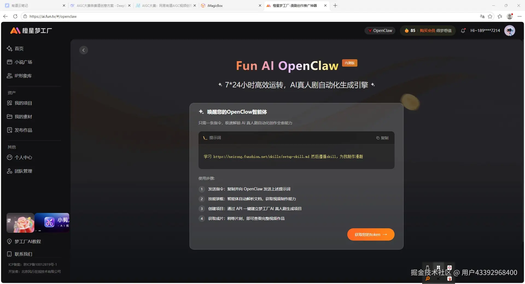The image size is (525, 284).
Task: Reload the page
Action: pos(15,16)
